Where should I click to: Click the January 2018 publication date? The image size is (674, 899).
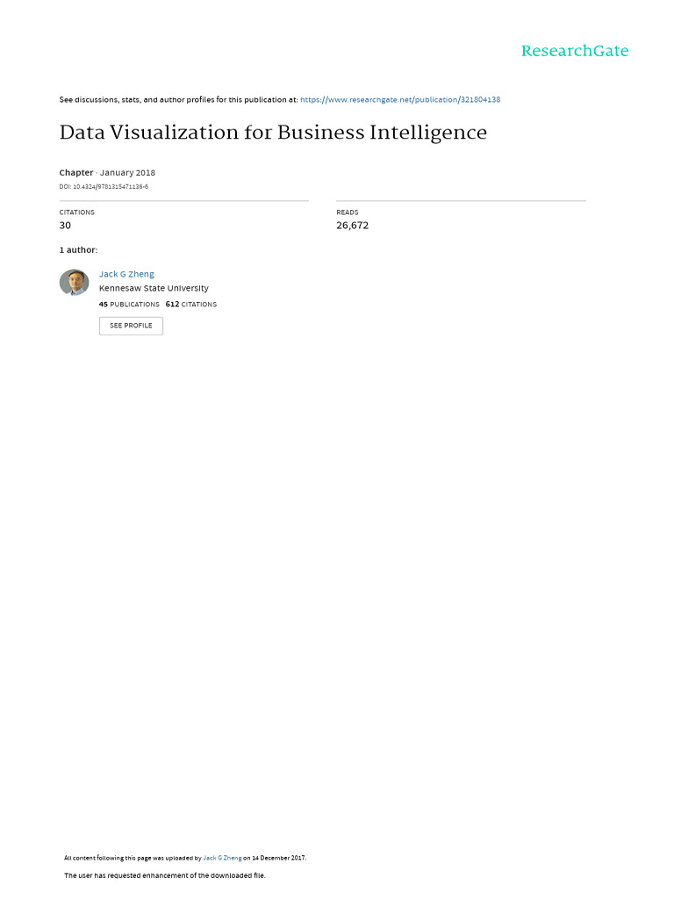tap(127, 173)
